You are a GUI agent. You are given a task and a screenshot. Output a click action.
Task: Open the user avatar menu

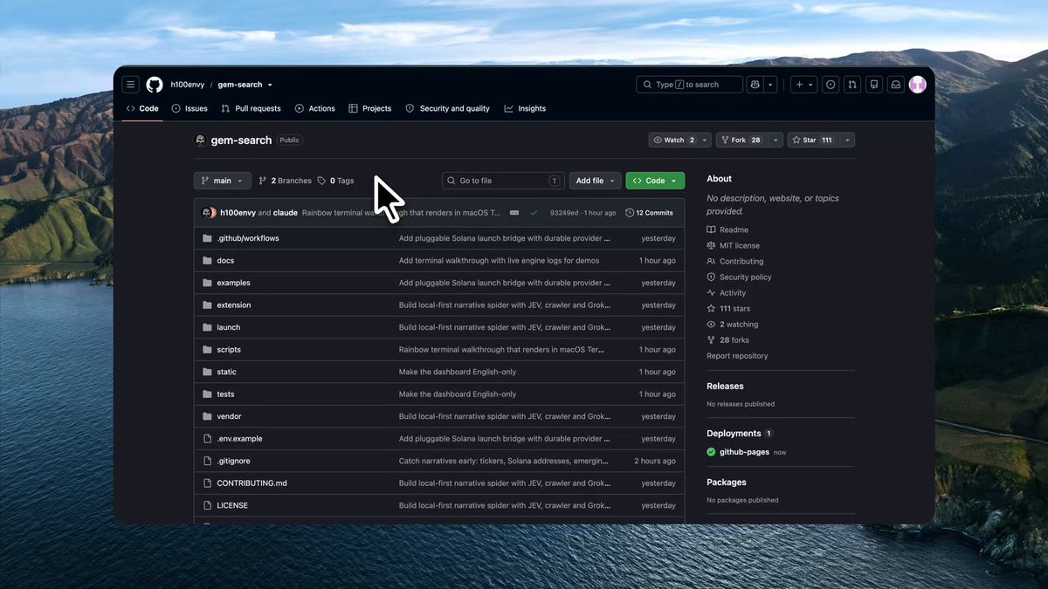[917, 85]
